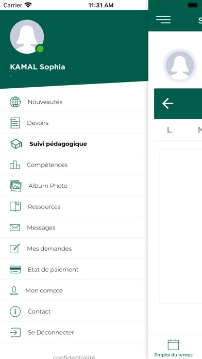The height and width of the screenshot is (359, 202).
Task: Open the Devoirs menu entry
Action: tap(74, 123)
